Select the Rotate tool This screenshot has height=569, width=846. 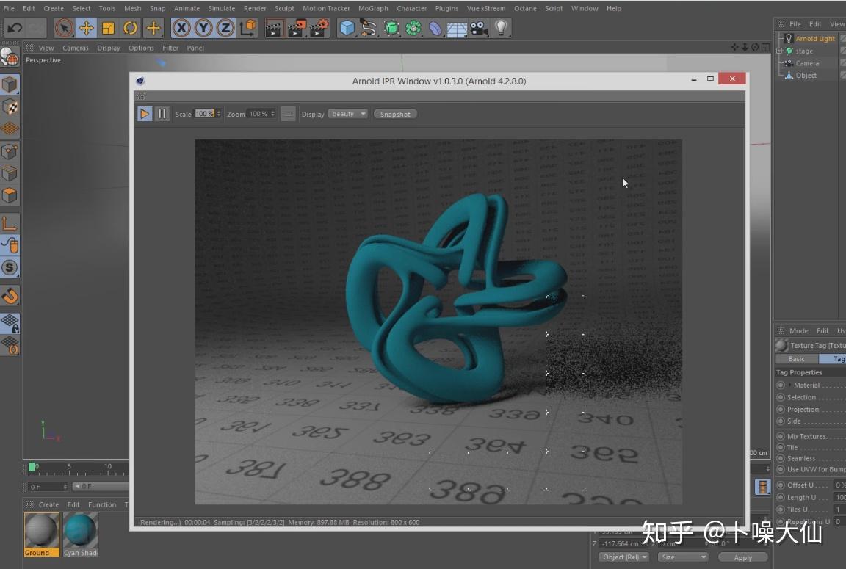[129, 28]
